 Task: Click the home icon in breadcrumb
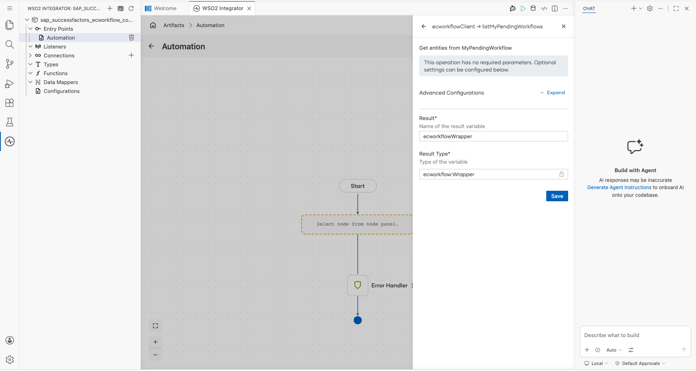click(153, 25)
